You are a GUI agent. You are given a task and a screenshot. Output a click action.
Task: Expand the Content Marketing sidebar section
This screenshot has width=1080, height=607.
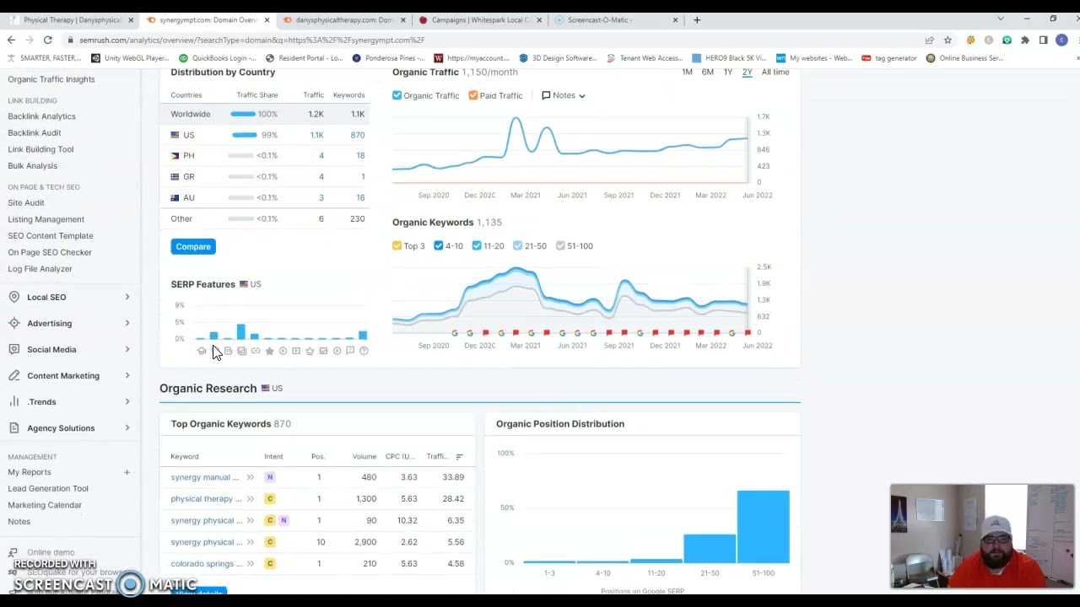coord(127,375)
